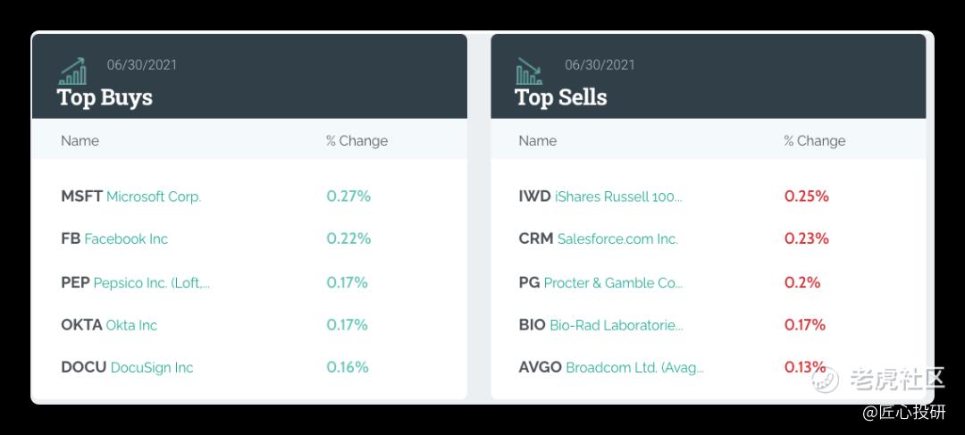
Task: Click the 0.25% change value for IWD
Action: [806, 197]
